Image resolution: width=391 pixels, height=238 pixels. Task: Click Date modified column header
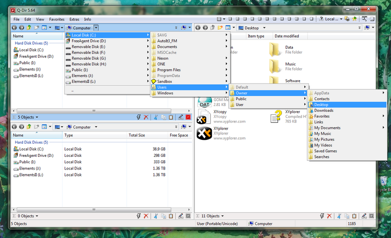tap(287, 36)
